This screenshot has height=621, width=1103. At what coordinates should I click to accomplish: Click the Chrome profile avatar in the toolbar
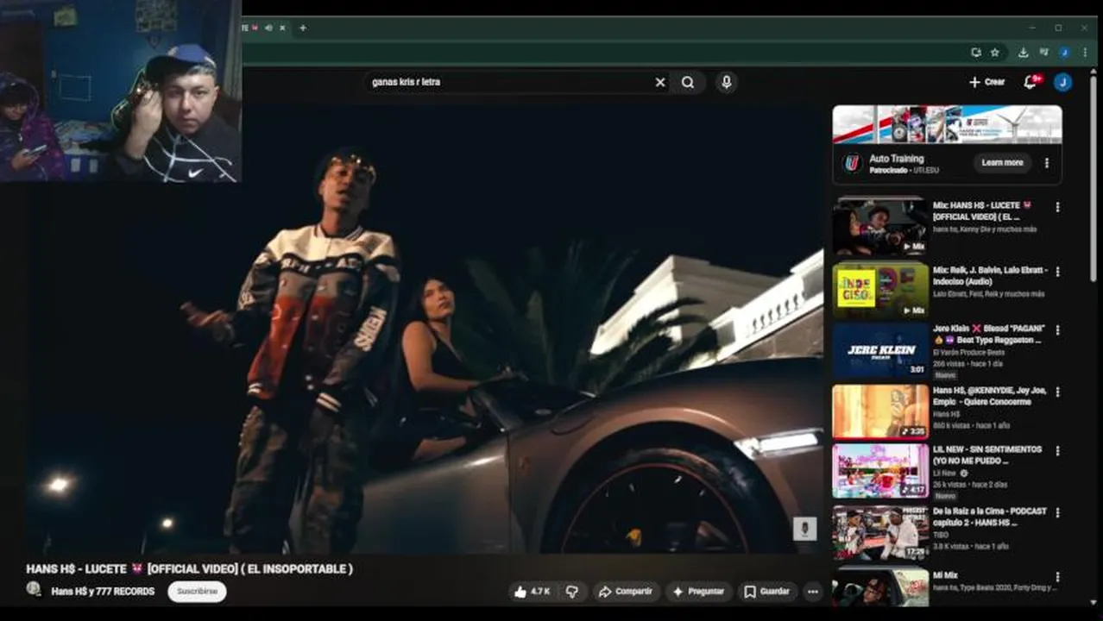pyautogui.click(x=1064, y=53)
